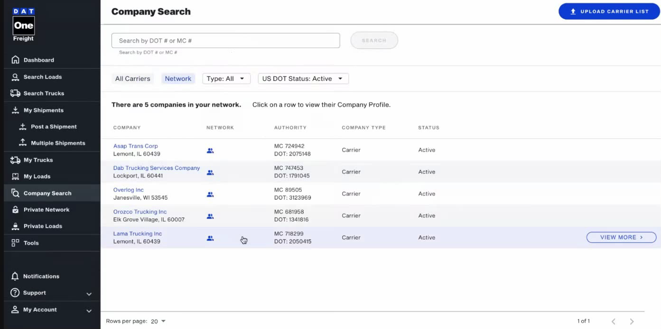Click the Notifications bell icon
The height and width of the screenshot is (329, 661).
coord(15,276)
